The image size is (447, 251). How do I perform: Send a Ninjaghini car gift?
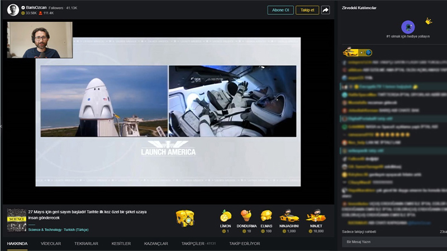(x=289, y=221)
